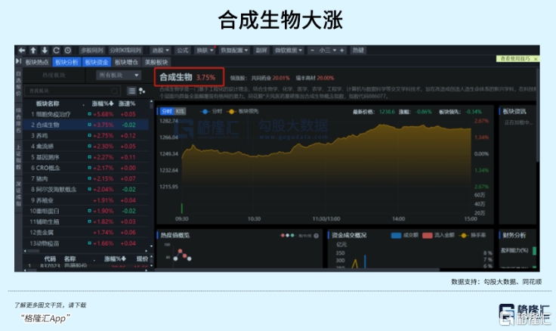Open the 微软雅黑 font dropdown
The height and width of the screenshot is (331, 556).
tap(289, 51)
